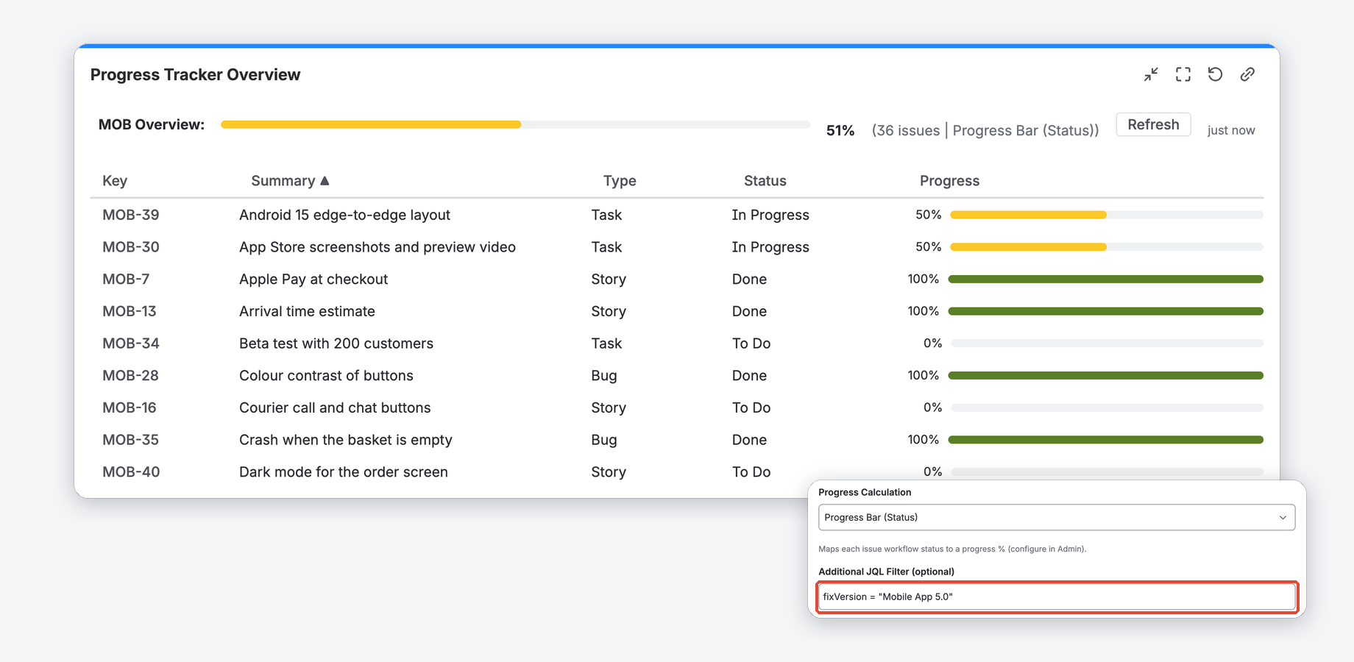Click the Type column header
Image resolution: width=1354 pixels, height=662 pixels.
coord(620,181)
